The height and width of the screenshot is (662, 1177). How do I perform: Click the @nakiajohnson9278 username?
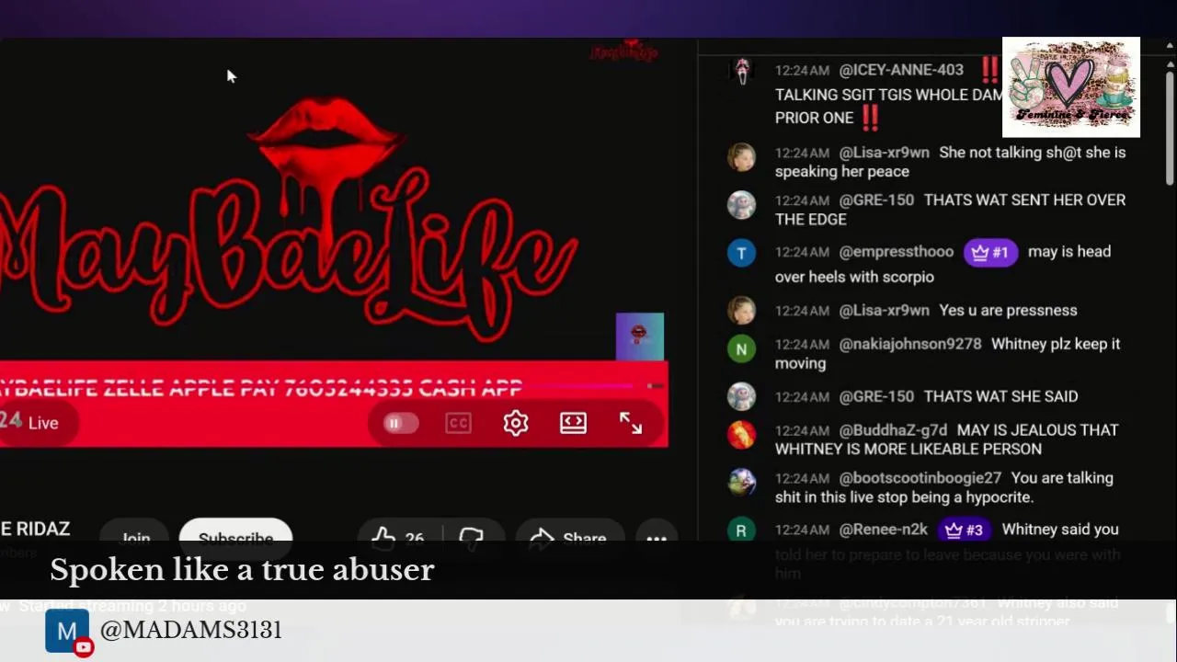(x=910, y=344)
